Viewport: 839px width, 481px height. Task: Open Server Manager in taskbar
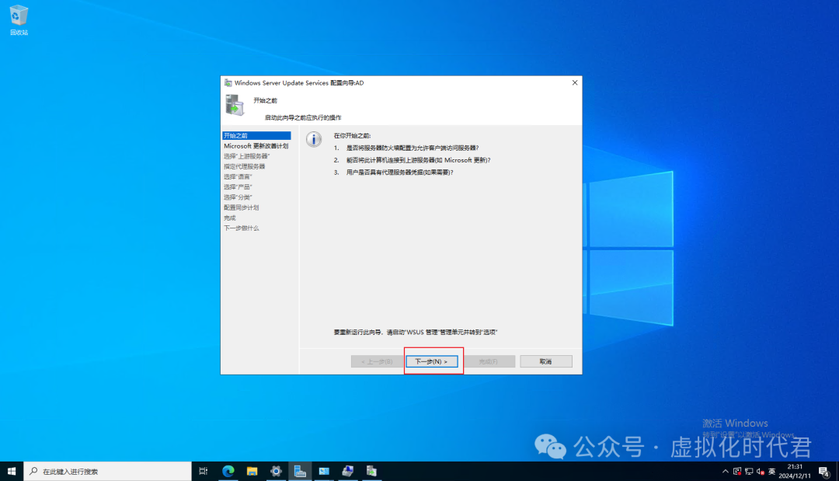[x=300, y=472]
